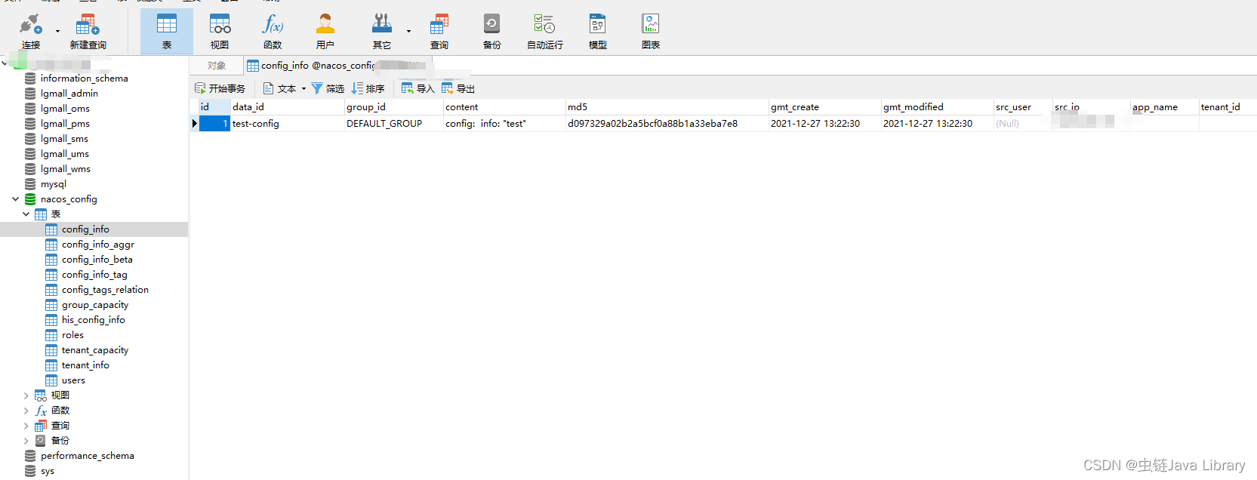Select the (Null) src_user cell
Viewport: 1257px width, 480px height.
pos(1023,124)
